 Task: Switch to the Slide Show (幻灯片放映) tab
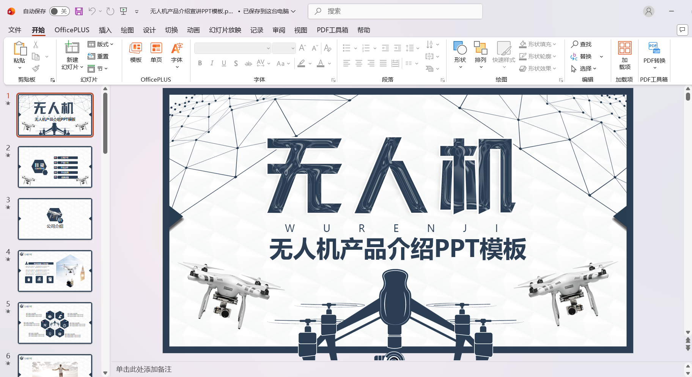[225, 30]
